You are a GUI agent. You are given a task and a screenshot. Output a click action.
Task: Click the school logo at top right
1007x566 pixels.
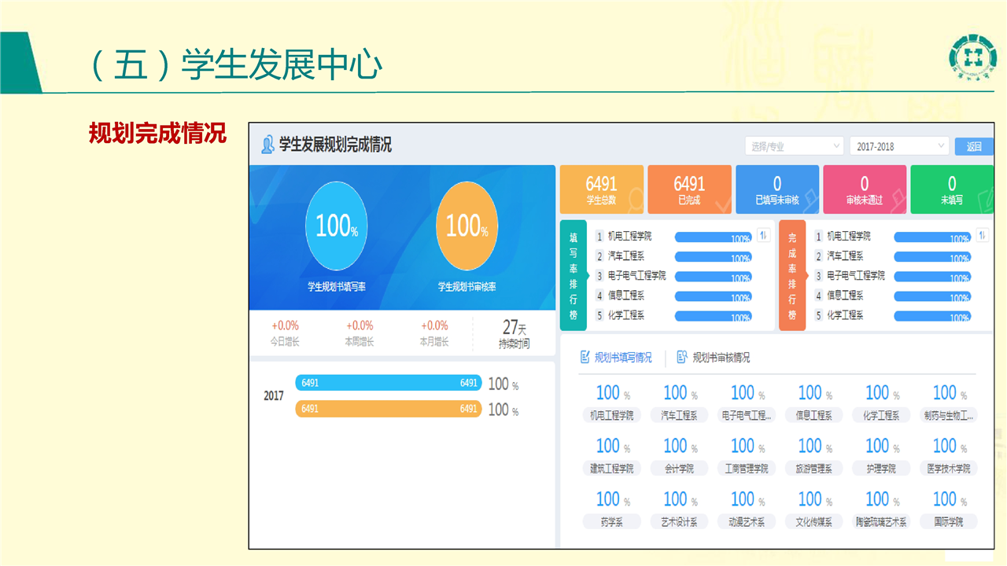(x=972, y=57)
